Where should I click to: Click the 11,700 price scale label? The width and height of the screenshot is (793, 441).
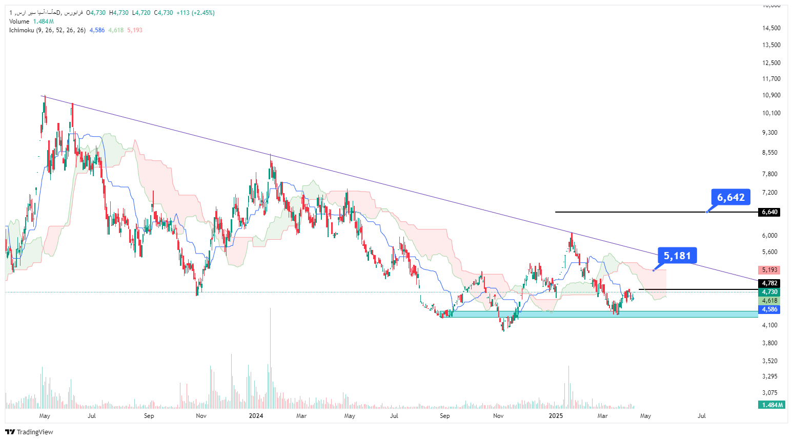click(771, 79)
